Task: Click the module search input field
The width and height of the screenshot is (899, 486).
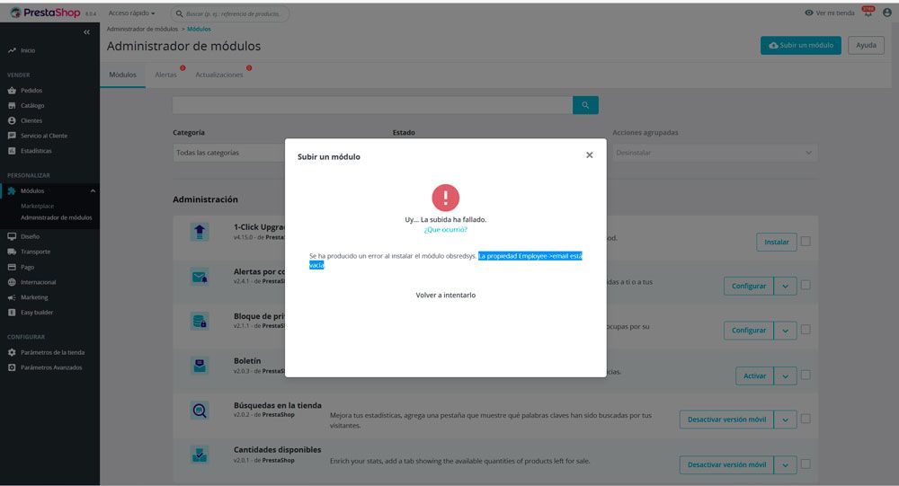Action: pyautogui.click(x=373, y=105)
